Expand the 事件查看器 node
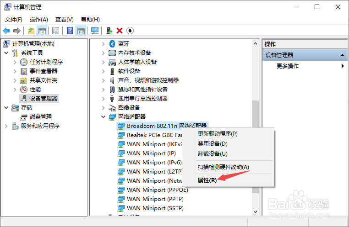 tap(15, 71)
